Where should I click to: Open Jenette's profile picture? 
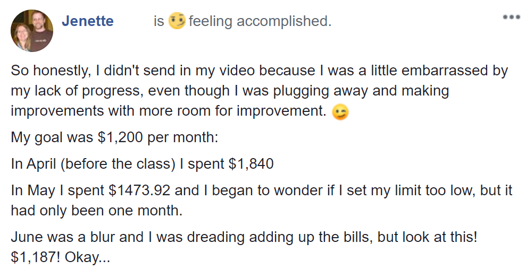pyautogui.click(x=32, y=31)
